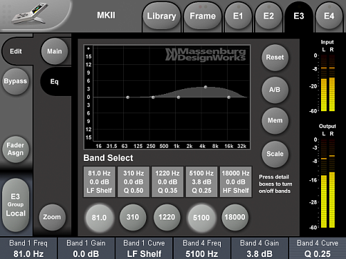Select band with round 310 button
The height and width of the screenshot is (259, 346).
coord(133,217)
